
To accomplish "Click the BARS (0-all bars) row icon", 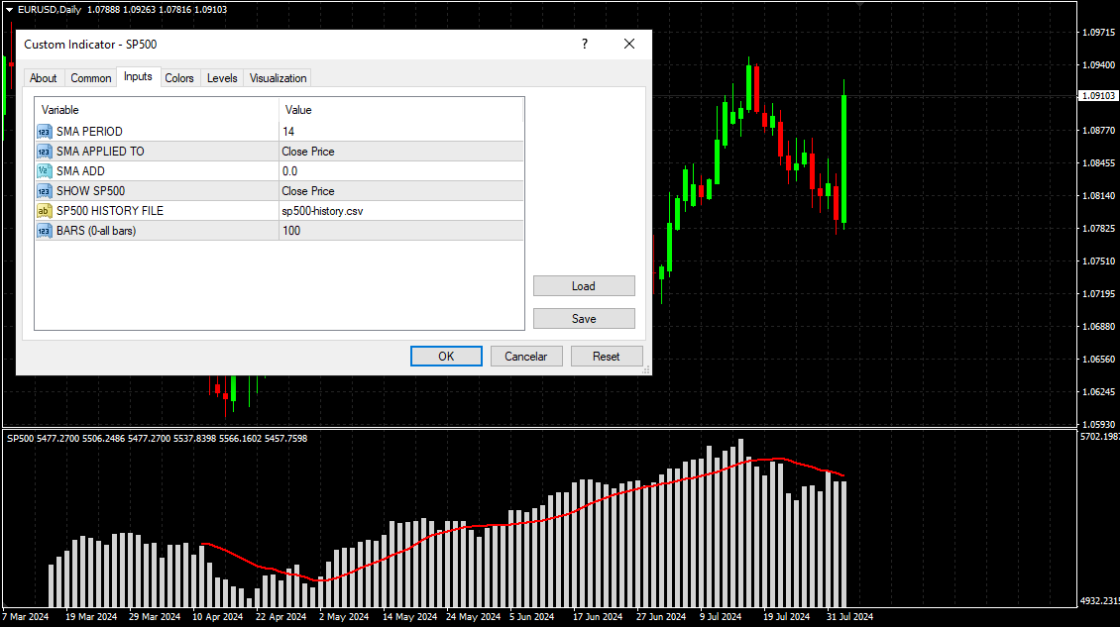I will (x=44, y=231).
